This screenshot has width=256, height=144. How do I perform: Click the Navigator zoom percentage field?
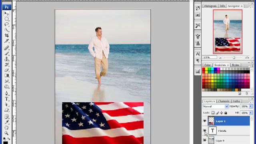210,57
